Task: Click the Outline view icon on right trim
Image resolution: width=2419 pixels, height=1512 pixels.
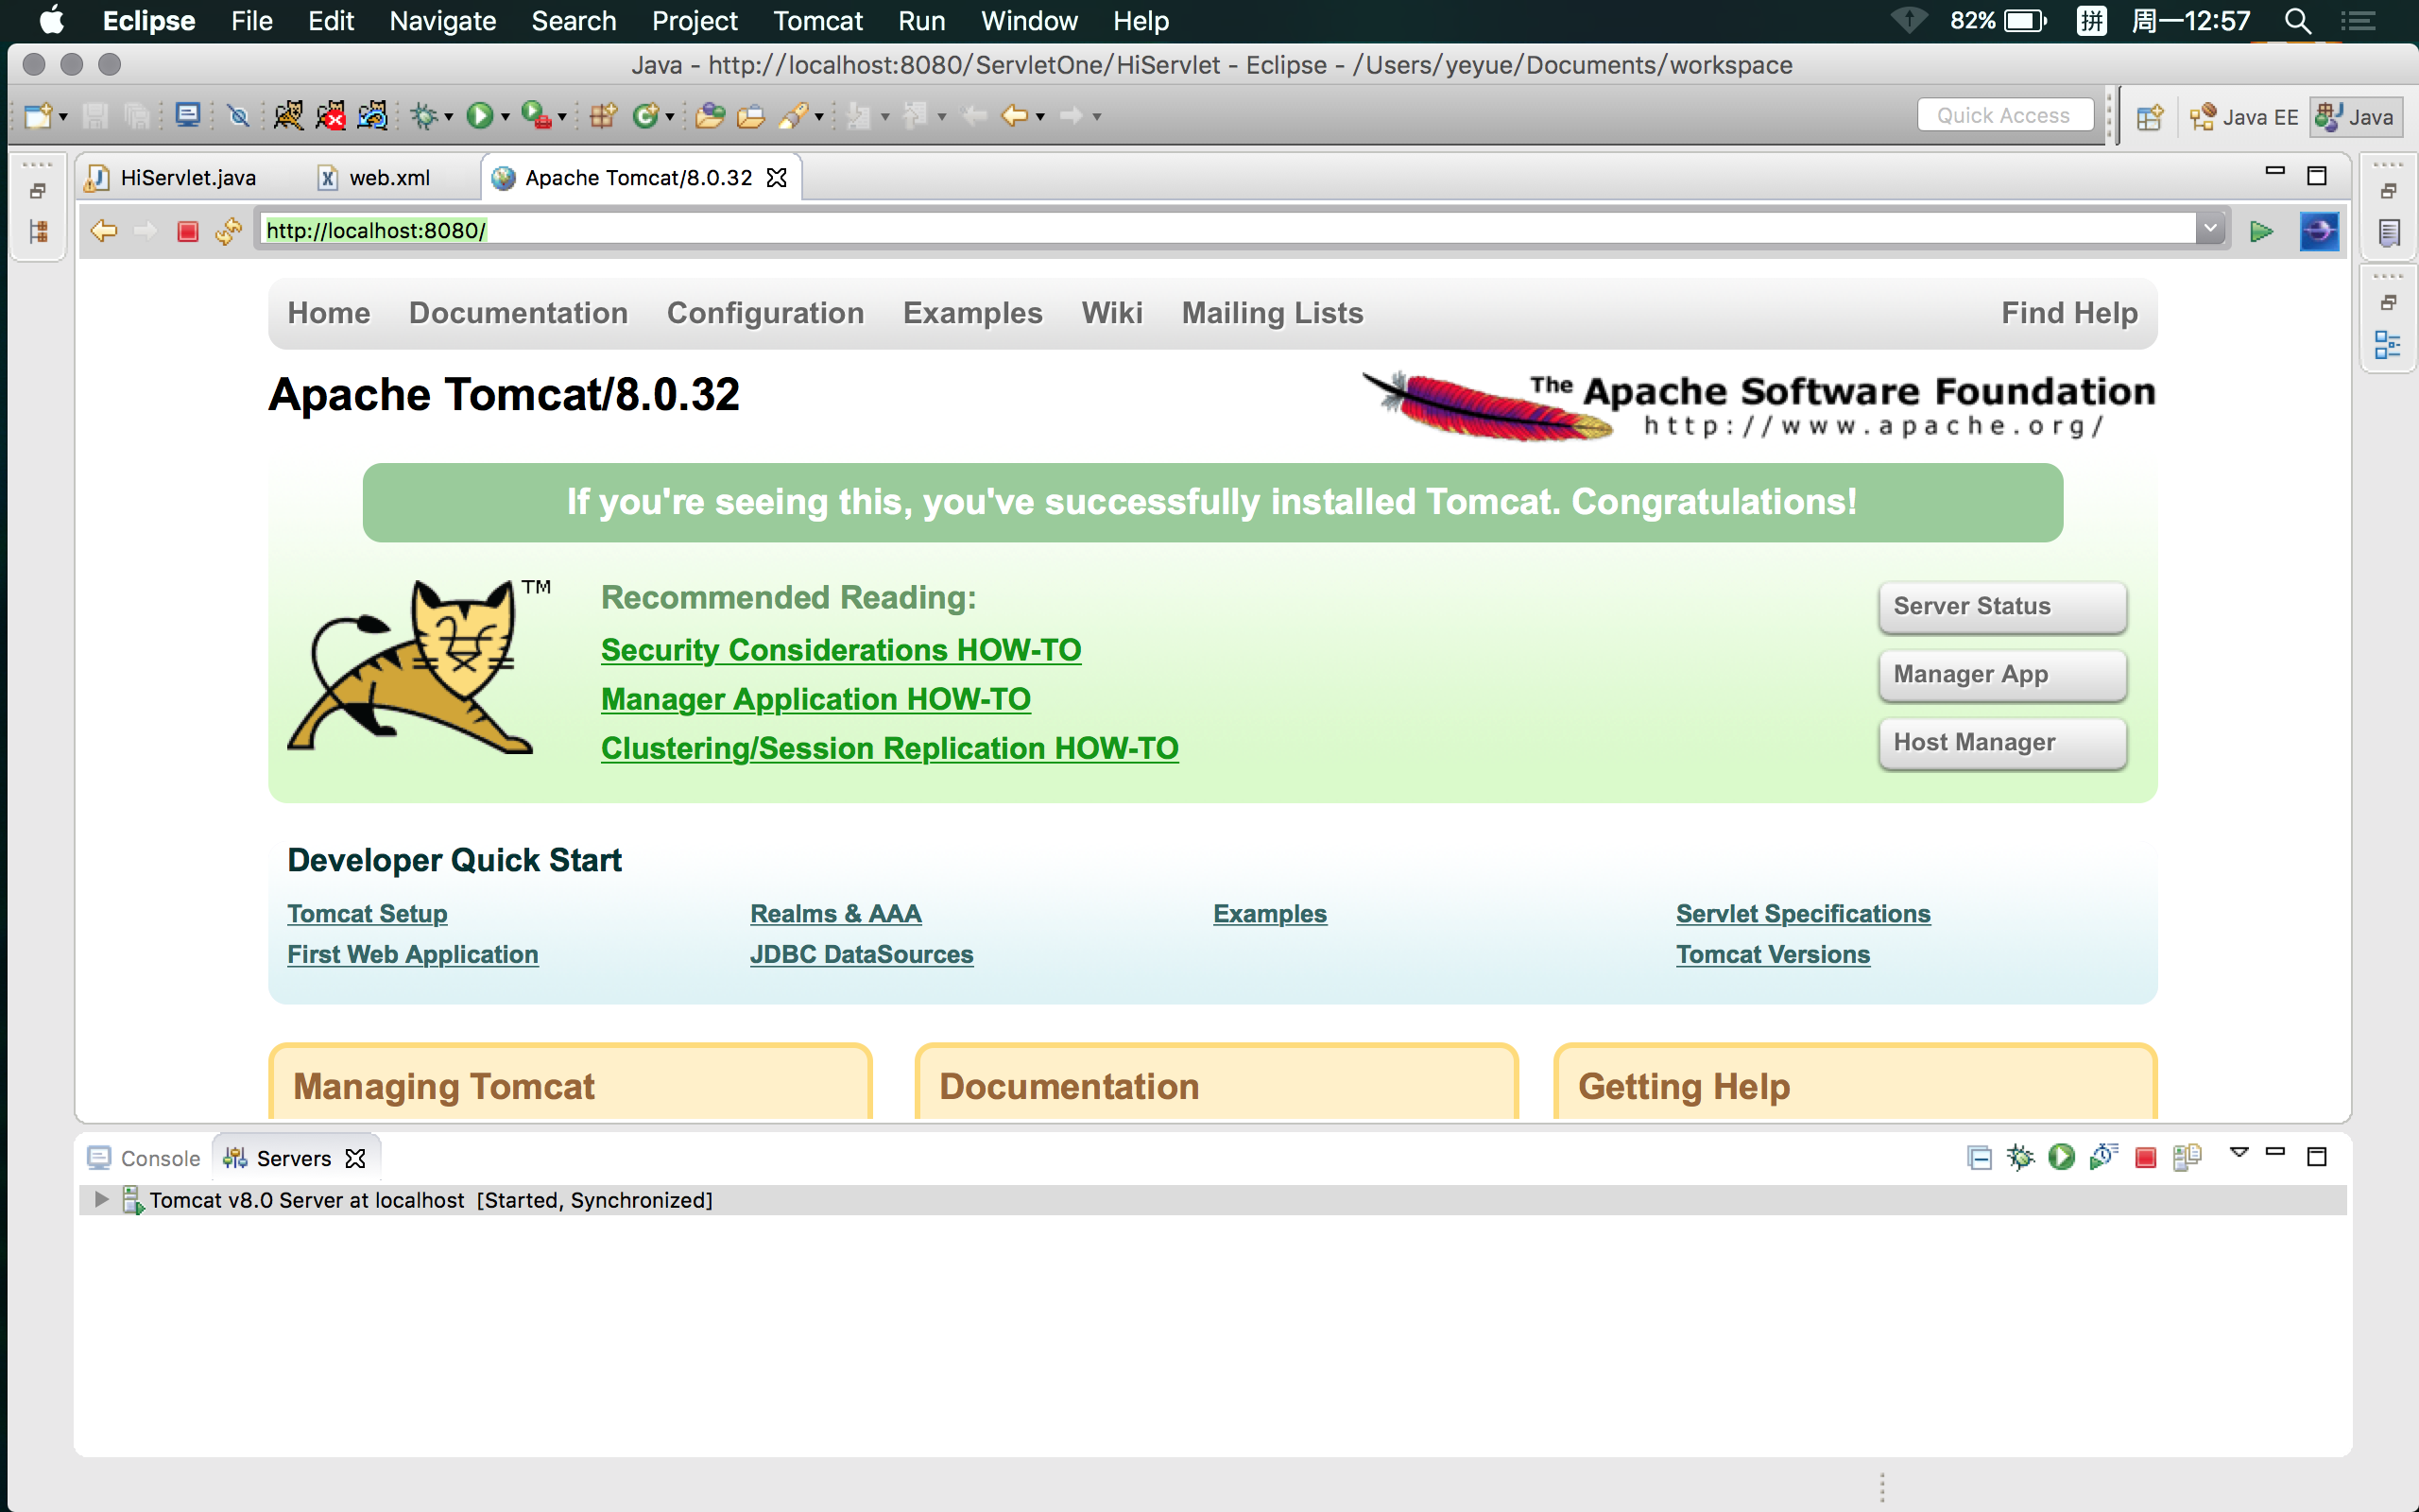Action: coord(2387,345)
